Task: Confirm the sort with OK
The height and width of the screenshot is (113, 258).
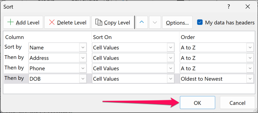Action: [x=197, y=103]
